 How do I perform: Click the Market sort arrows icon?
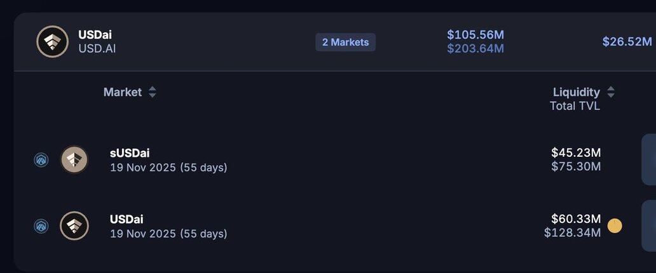click(153, 92)
